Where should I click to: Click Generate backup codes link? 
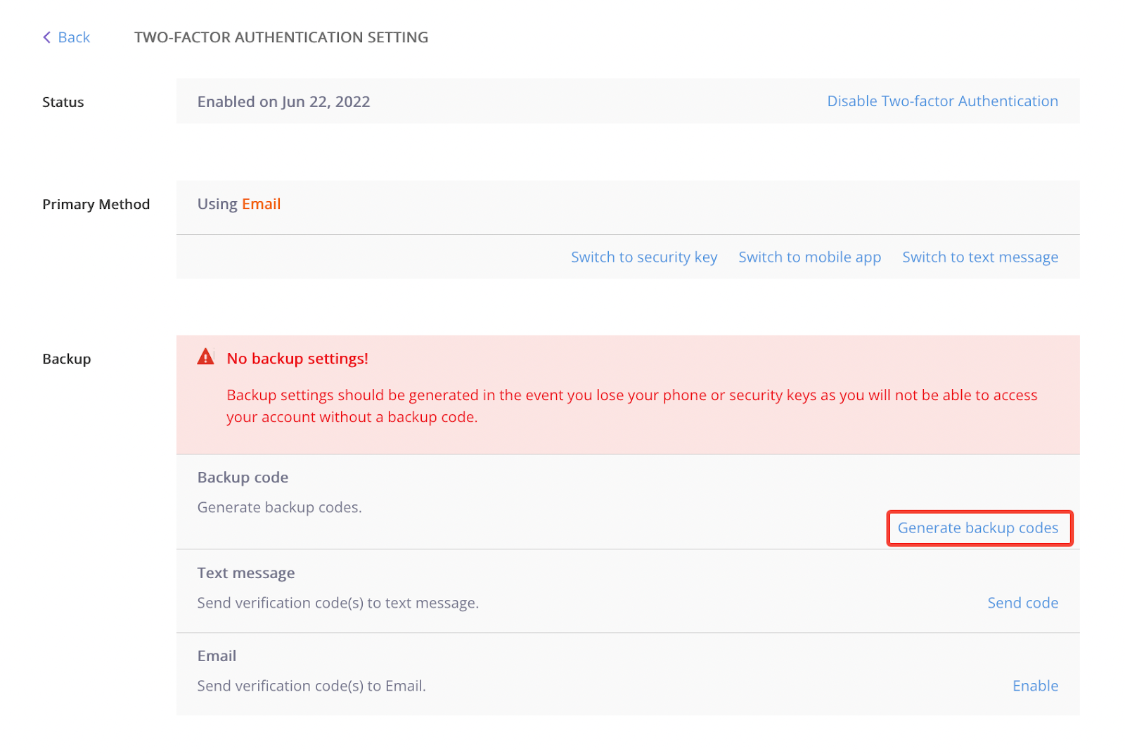(977, 528)
